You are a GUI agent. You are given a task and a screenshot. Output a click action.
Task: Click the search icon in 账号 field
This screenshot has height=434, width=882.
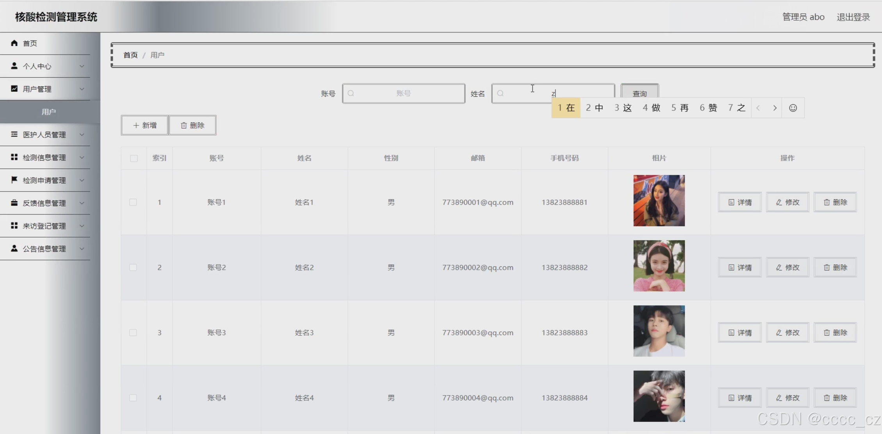351,94
